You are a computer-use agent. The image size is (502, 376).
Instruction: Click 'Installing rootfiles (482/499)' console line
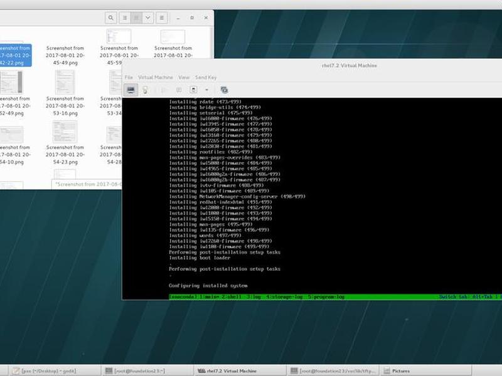pos(211,152)
